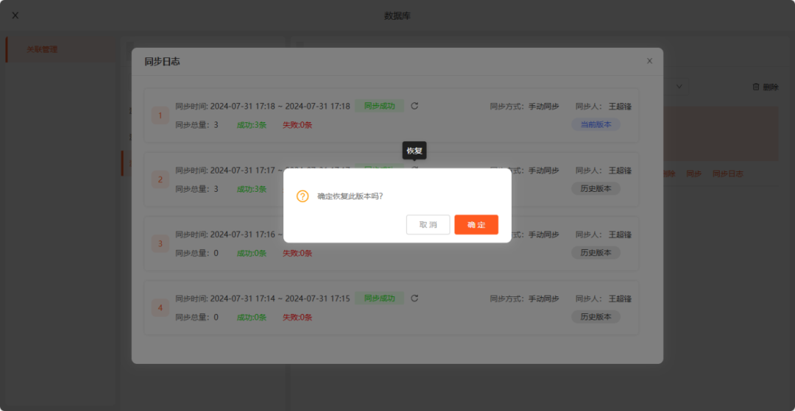Click 失败:0条 in log row 3
This screenshot has height=411, width=795.
click(x=297, y=253)
